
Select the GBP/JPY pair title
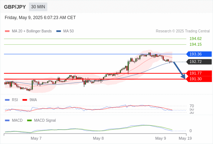click(15, 7)
